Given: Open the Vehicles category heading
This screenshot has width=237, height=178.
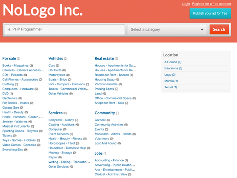Looking at the screenshot, I should pos(56,59).
